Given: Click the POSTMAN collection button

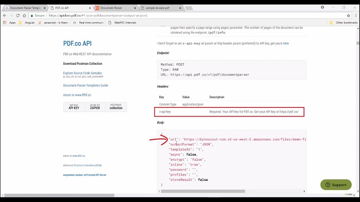Looking at the screenshot, I should click(x=116, y=107).
